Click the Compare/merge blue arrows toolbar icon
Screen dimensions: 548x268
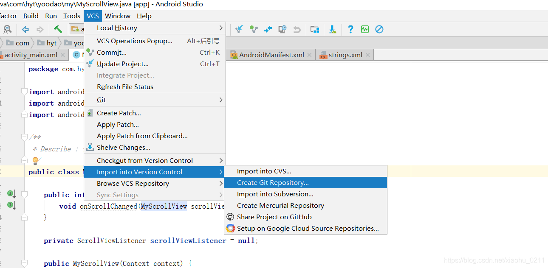click(268, 29)
